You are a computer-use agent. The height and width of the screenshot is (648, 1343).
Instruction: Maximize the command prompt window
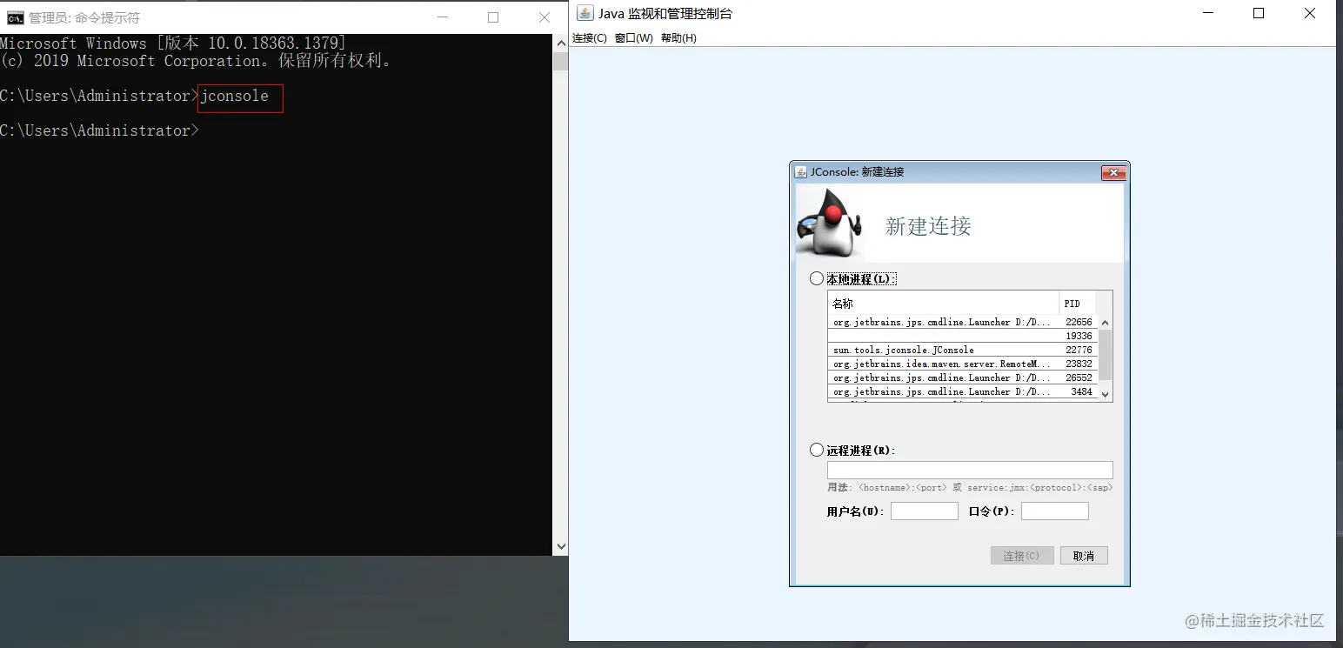click(493, 17)
